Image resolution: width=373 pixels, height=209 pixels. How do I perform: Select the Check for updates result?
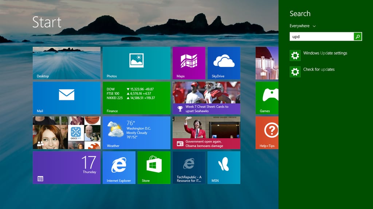(319, 69)
